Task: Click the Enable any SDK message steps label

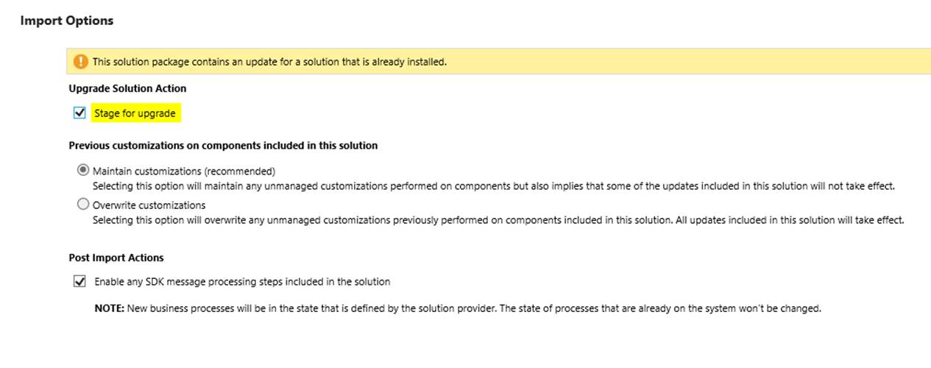Action: coord(242,281)
